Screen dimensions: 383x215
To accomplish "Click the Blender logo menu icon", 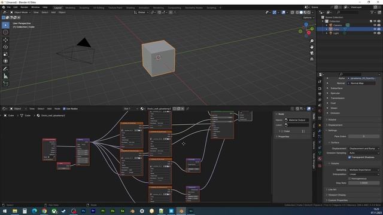I will pyautogui.click(x=3, y=8).
